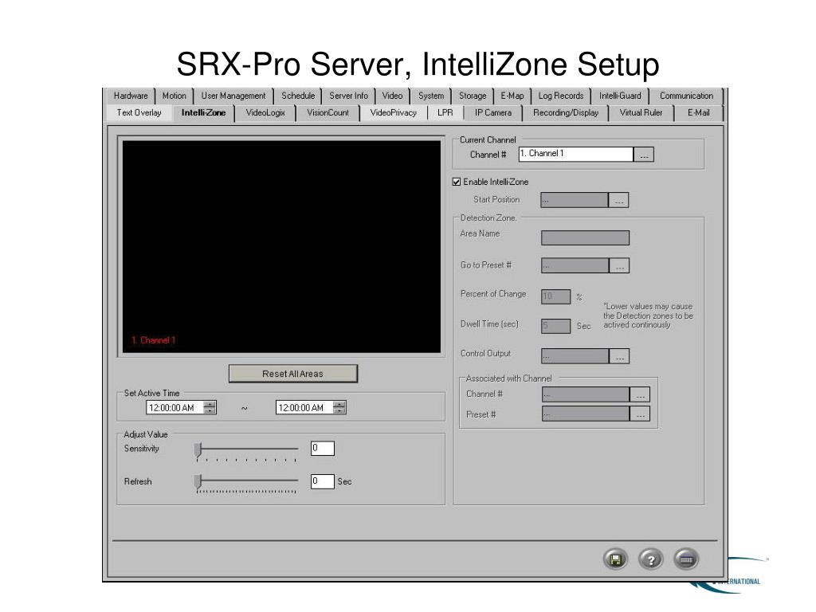Uncheck Enable Intelli-Zone checkbox
The width and height of the screenshot is (816, 612).
click(457, 182)
